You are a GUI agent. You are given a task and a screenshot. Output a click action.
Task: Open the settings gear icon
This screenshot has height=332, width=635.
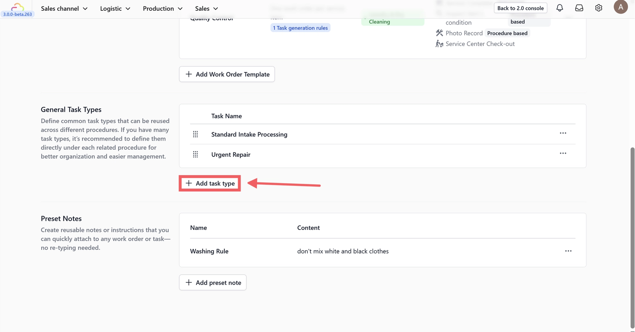(598, 8)
